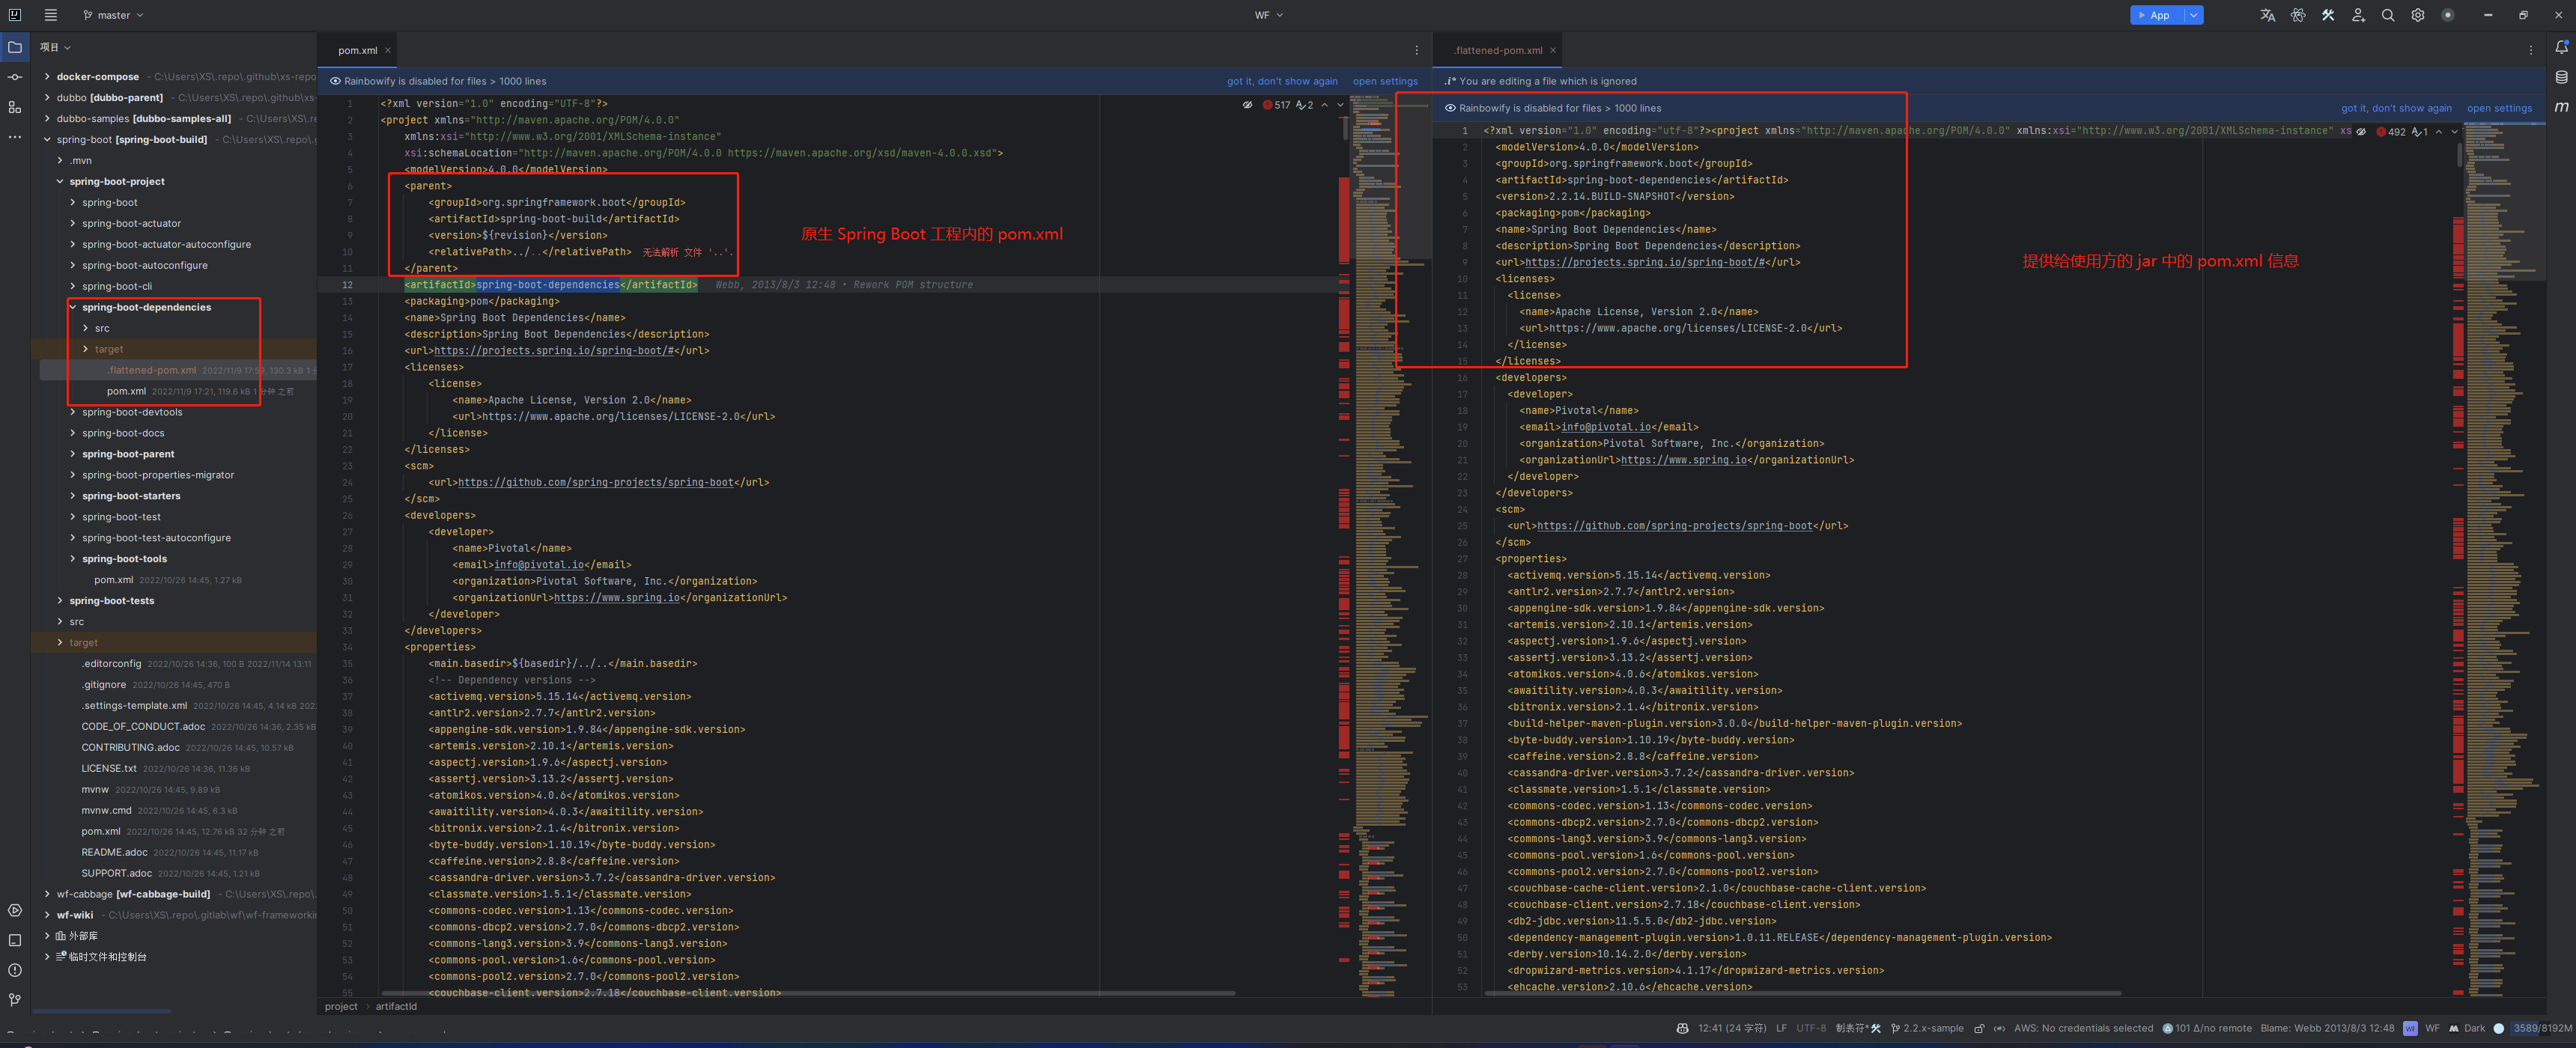Click the artifactId breadcrumb below the editor
The image size is (2576, 1048).
[396, 1006]
